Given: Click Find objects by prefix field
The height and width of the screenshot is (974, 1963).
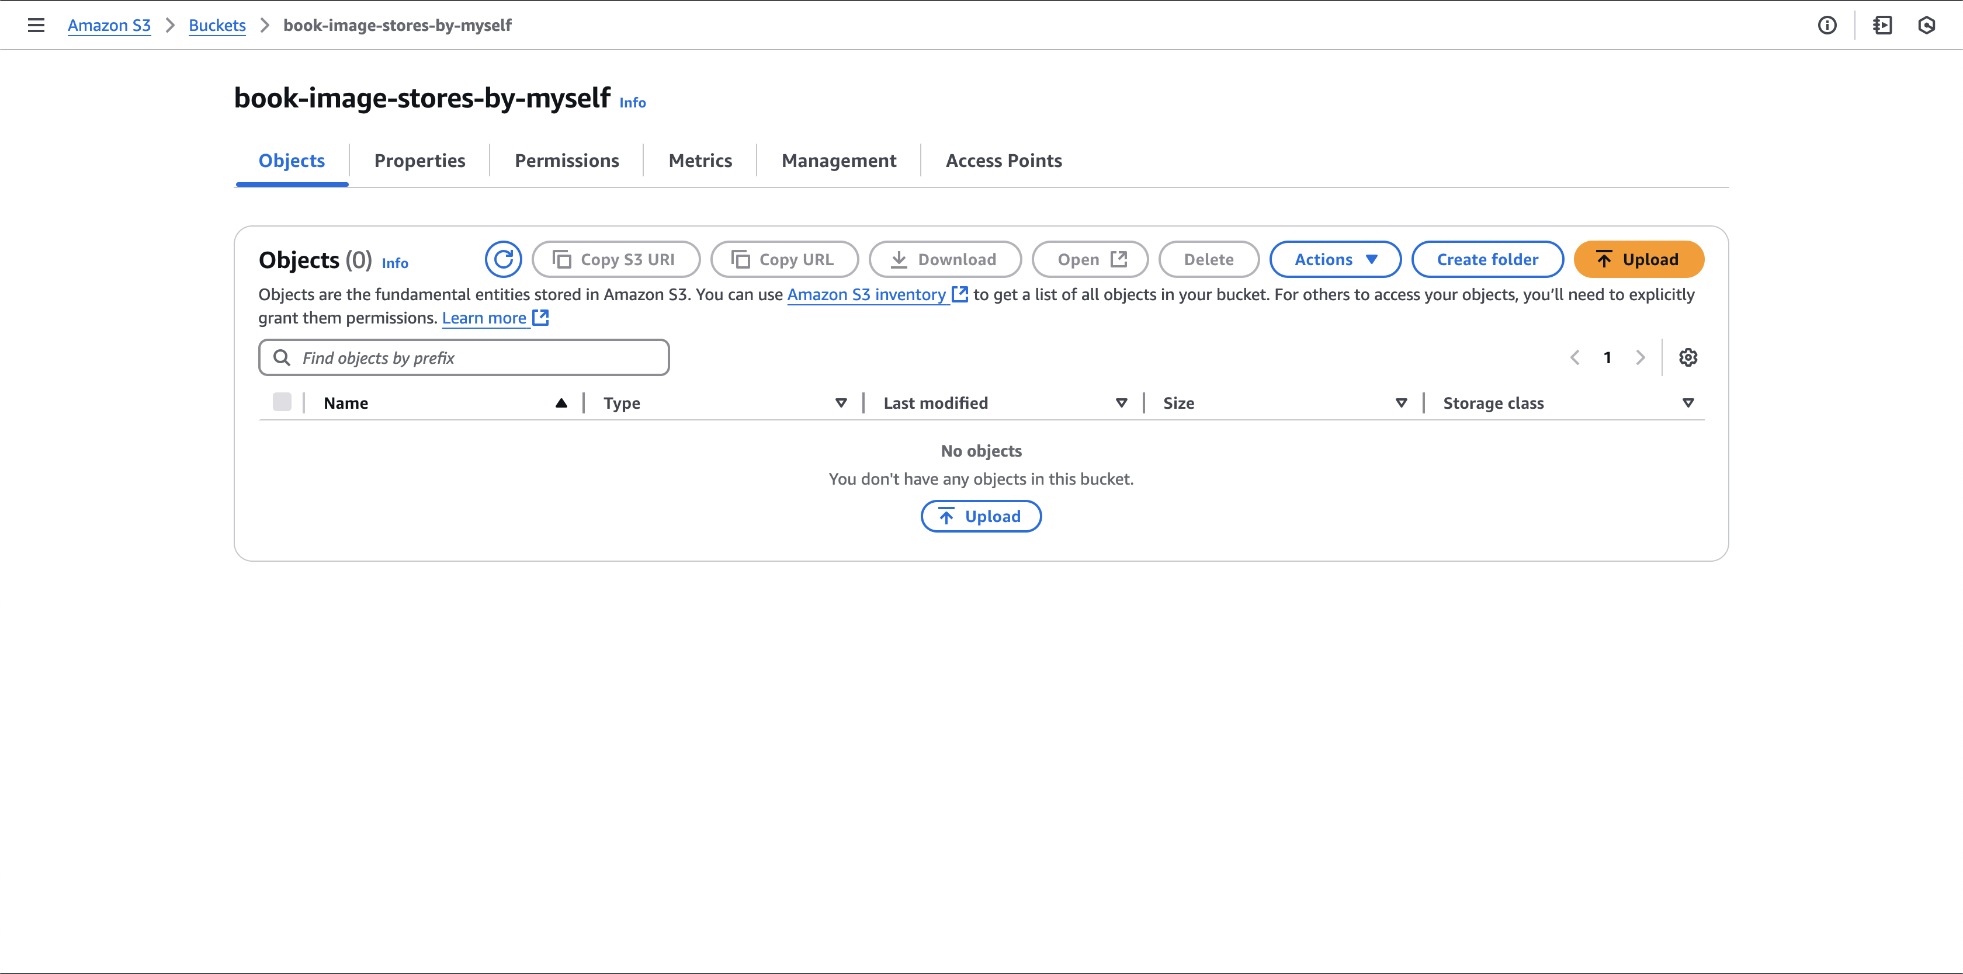Looking at the screenshot, I should click(x=463, y=357).
